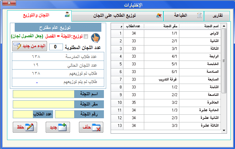Select the row named الثانية عشرة

pos(166,118)
